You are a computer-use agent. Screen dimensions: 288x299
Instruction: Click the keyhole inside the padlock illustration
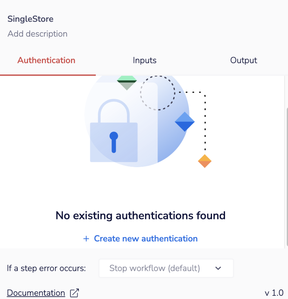114,142
